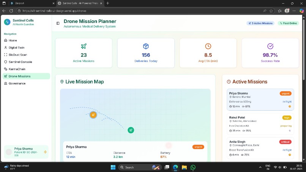
Task: Go to BioDust Scan
Action: pos(26,55)
